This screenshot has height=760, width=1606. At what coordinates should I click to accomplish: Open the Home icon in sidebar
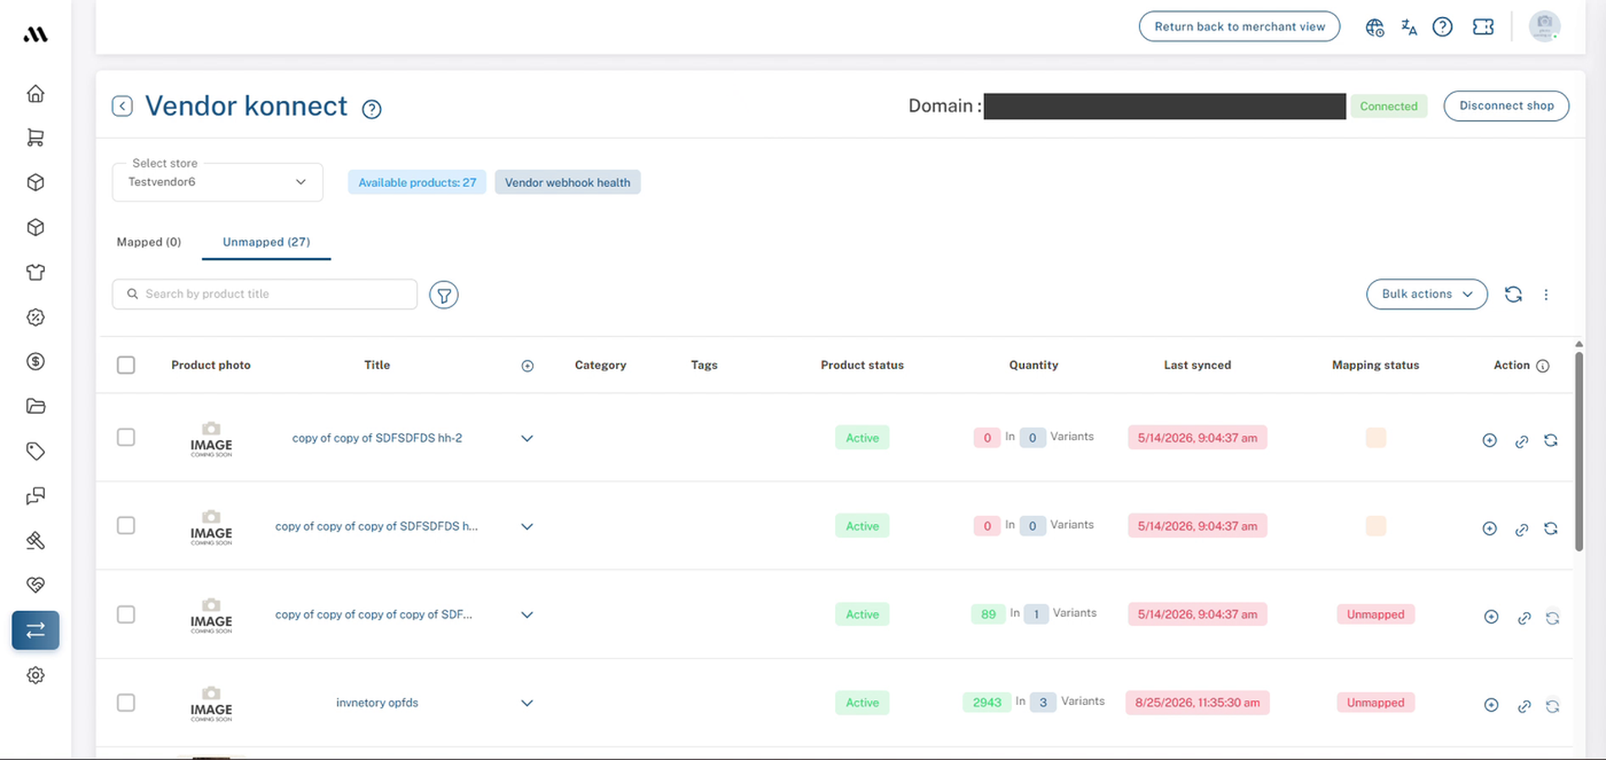(36, 93)
